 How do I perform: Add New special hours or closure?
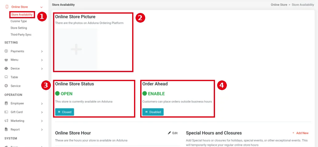[x=300, y=133]
